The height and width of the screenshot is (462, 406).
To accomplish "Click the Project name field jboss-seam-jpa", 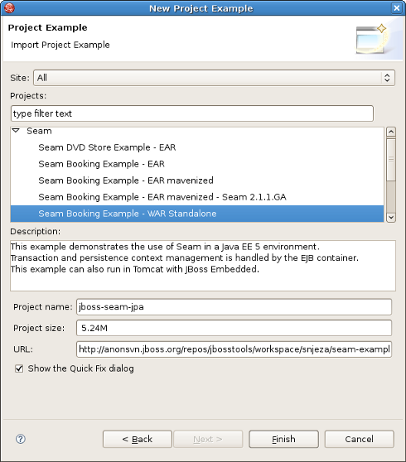I will pyautogui.click(x=234, y=306).
